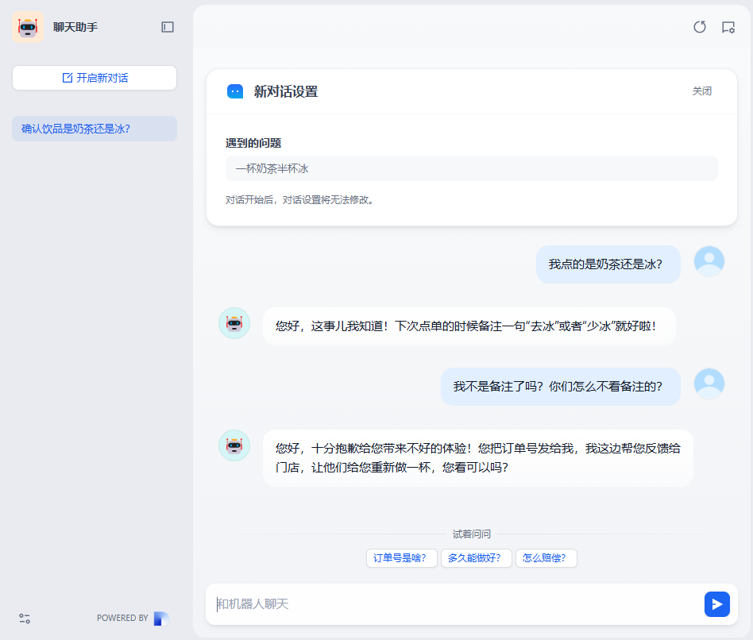Click the blue chat icon beside 新对话设置
Viewport: 753px width, 640px height.
coord(234,91)
